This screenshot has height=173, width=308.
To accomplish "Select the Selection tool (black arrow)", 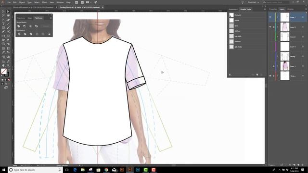I will coord(3,12).
